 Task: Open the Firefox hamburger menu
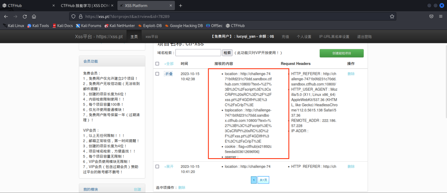pos(441,17)
